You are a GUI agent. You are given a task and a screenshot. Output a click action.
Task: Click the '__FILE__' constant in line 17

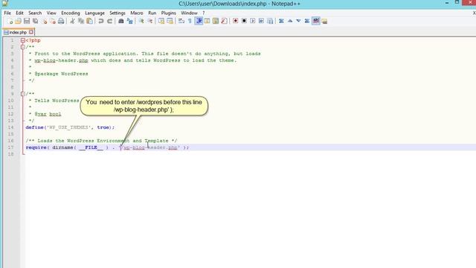pyautogui.click(x=91, y=147)
